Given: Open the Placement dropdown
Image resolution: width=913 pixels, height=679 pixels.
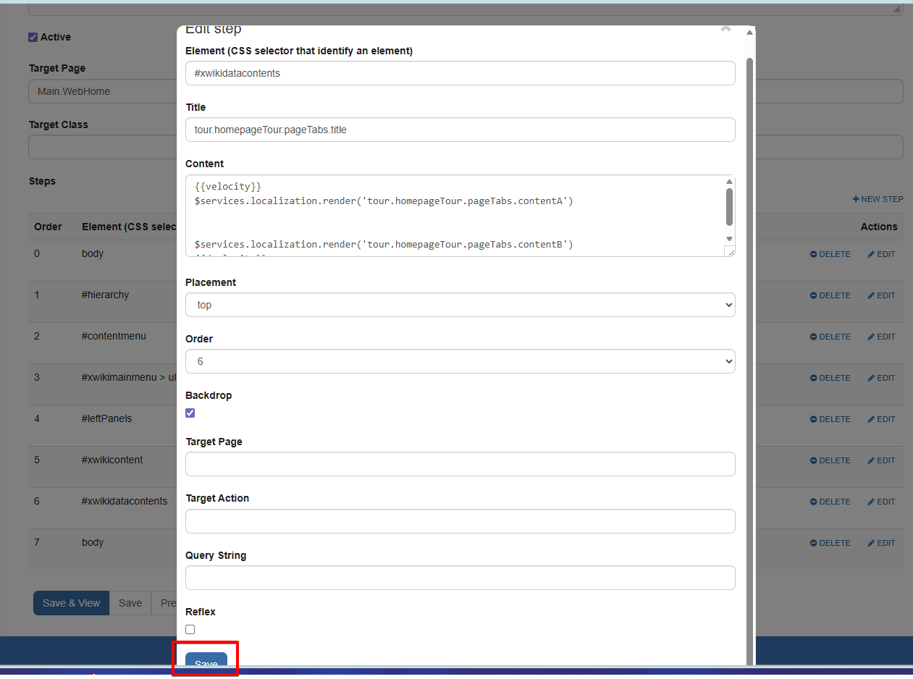Looking at the screenshot, I should point(460,305).
